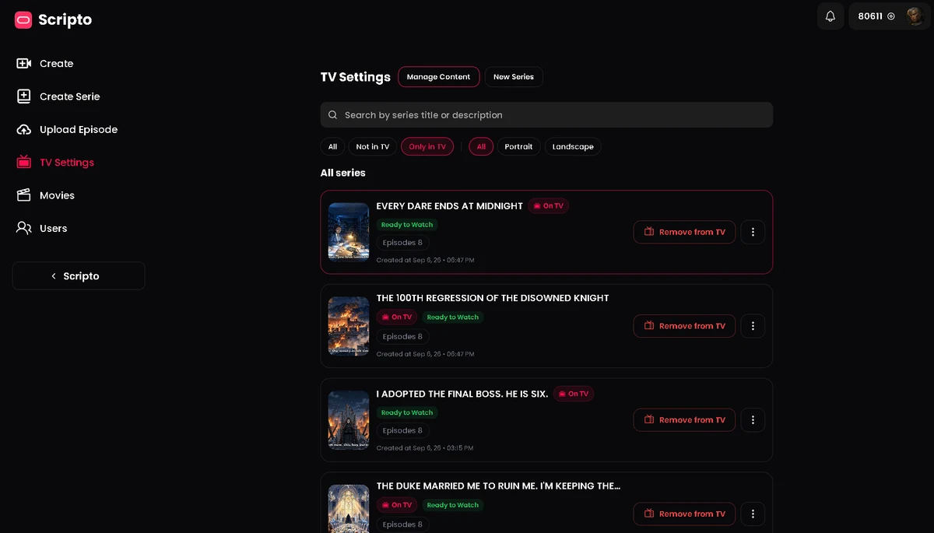Open more options for The Duke Married Me
This screenshot has width=934, height=533.
[x=753, y=514]
